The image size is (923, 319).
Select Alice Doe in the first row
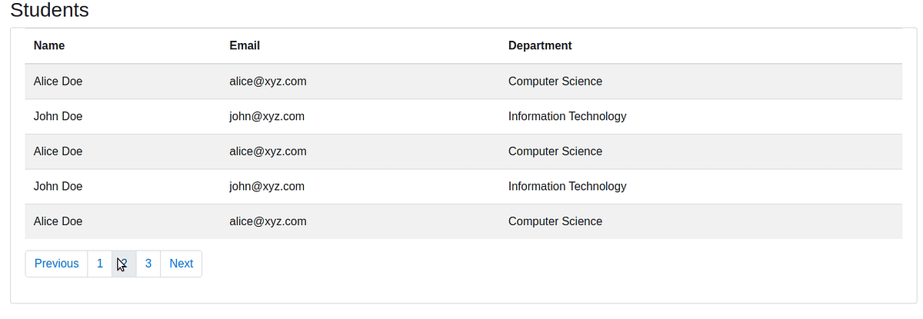pyautogui.click(x=58, y=81)
